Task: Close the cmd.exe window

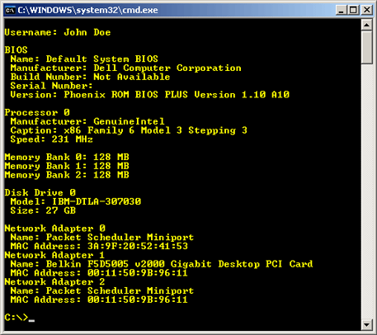Action: [367, 10]
